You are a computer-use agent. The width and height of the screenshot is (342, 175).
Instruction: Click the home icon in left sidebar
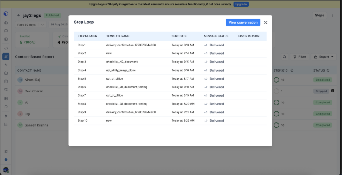[6, 22]
